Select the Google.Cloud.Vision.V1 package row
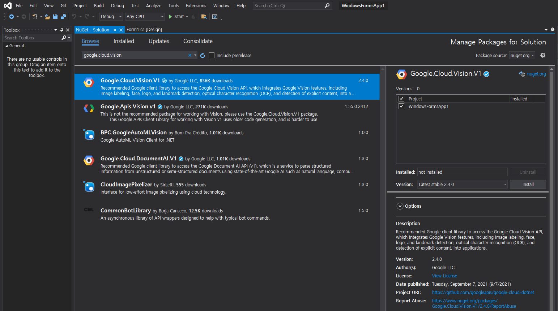Image resolution: width=558 pixels, height=311 pixels. click(x=227, y=87)
